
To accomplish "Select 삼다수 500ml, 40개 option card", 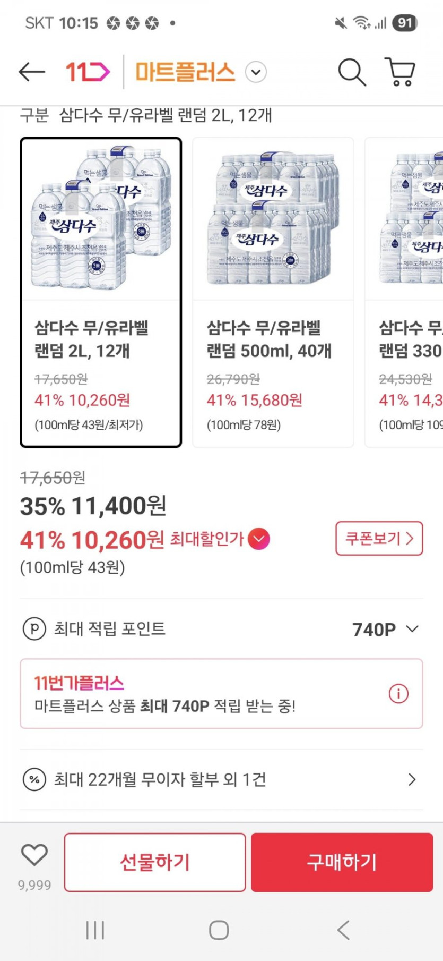I will pyautogui.click(x=273, y=292).
